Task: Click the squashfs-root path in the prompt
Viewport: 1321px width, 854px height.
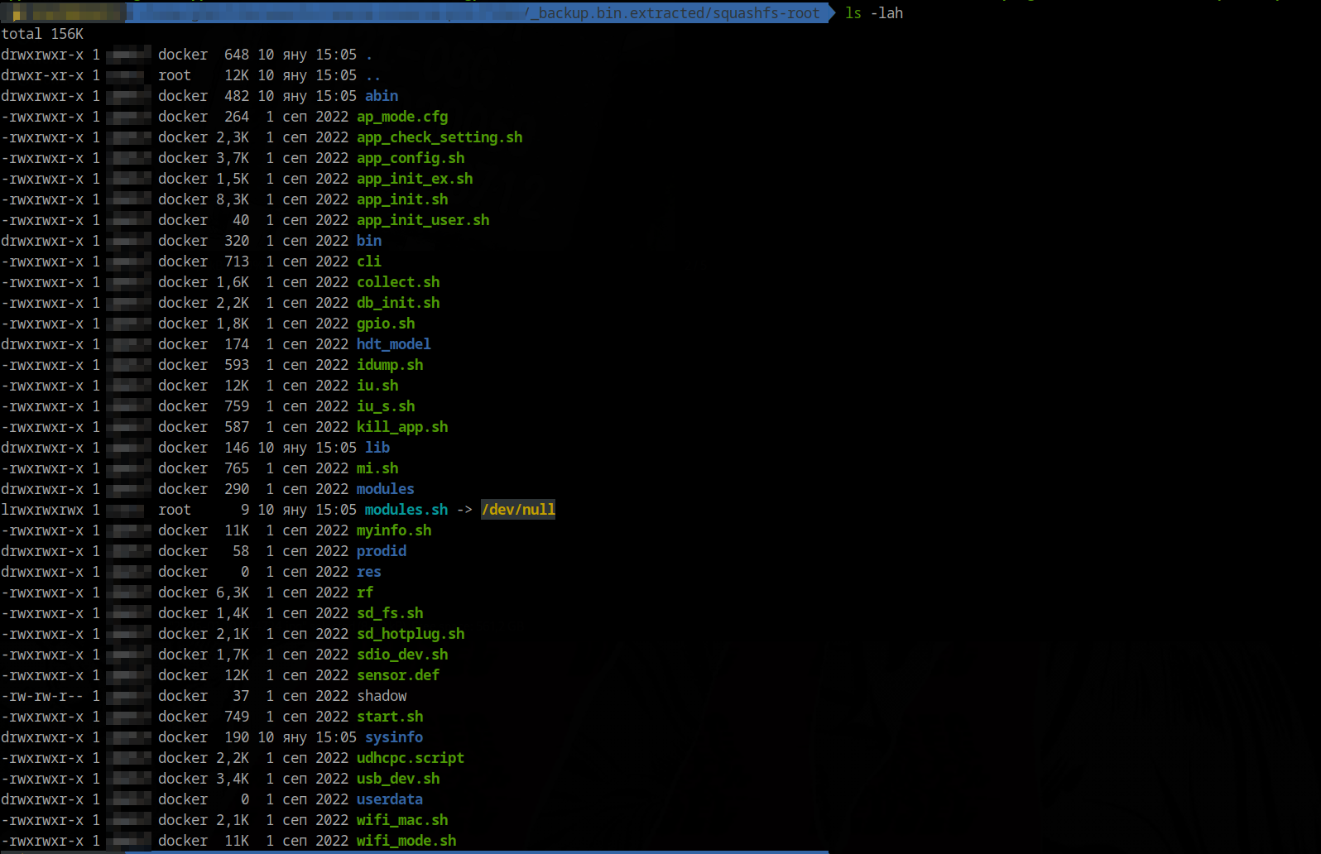Action: click(766, 13)
